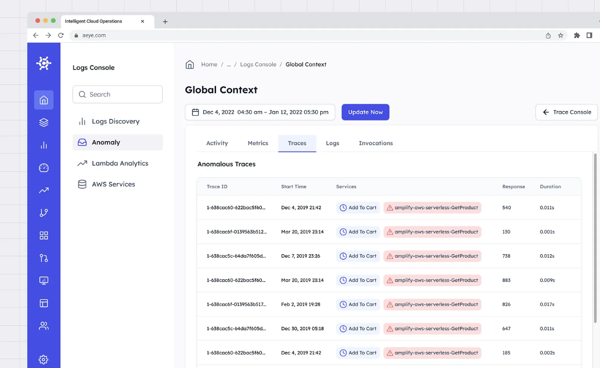
Task: Switch to the Metrics tab
Action: [x=258, y=143]
